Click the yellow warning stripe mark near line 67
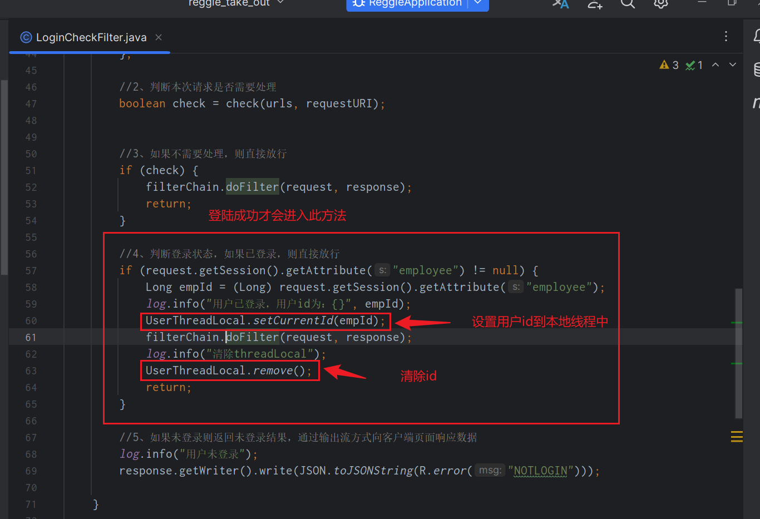 click(x=737, y=437)
